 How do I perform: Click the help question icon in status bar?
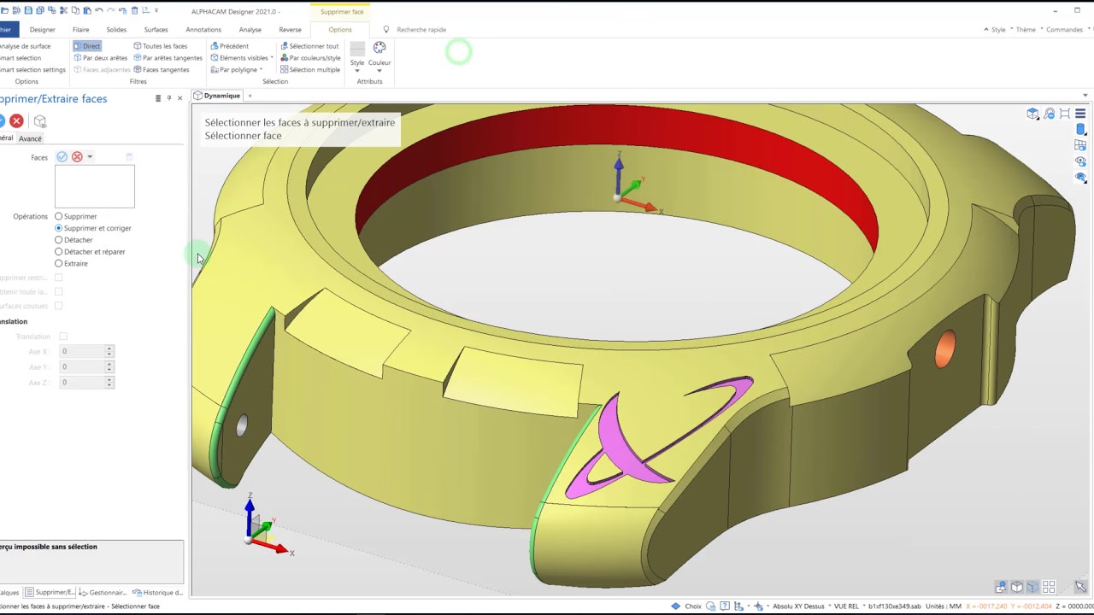[725, 606]
